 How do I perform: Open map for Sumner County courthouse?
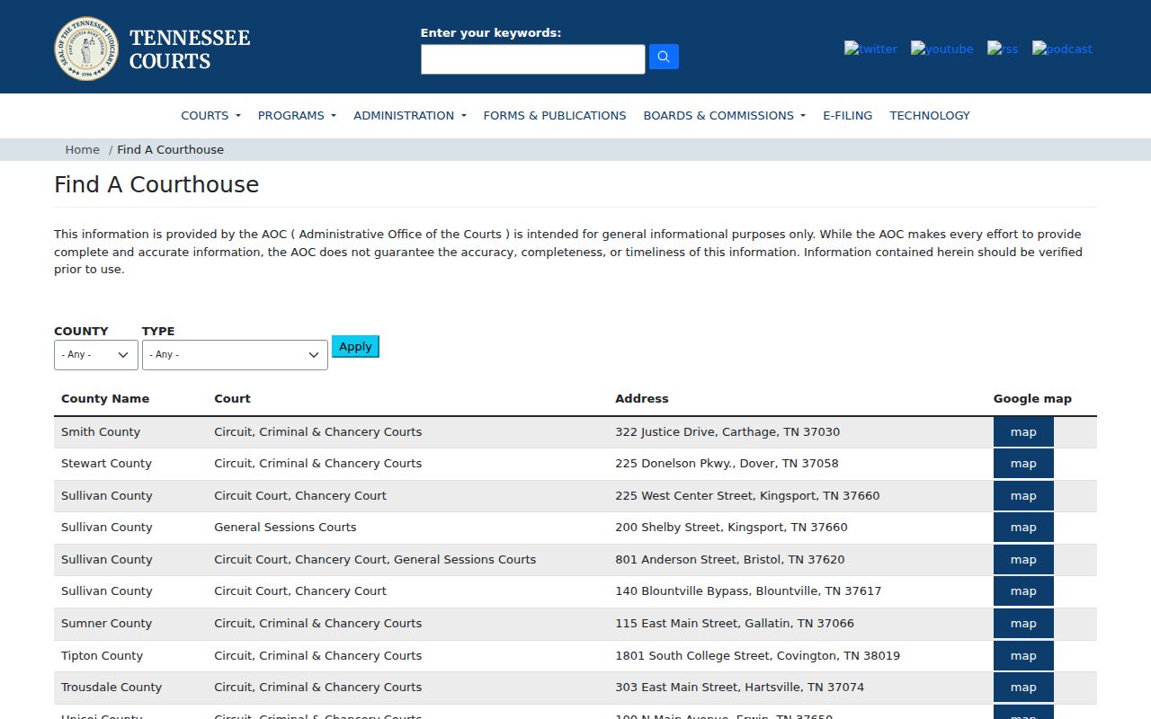click(x=1023, y=624)
